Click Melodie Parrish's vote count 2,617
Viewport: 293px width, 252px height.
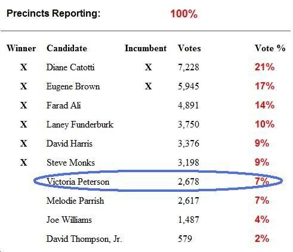189,201
